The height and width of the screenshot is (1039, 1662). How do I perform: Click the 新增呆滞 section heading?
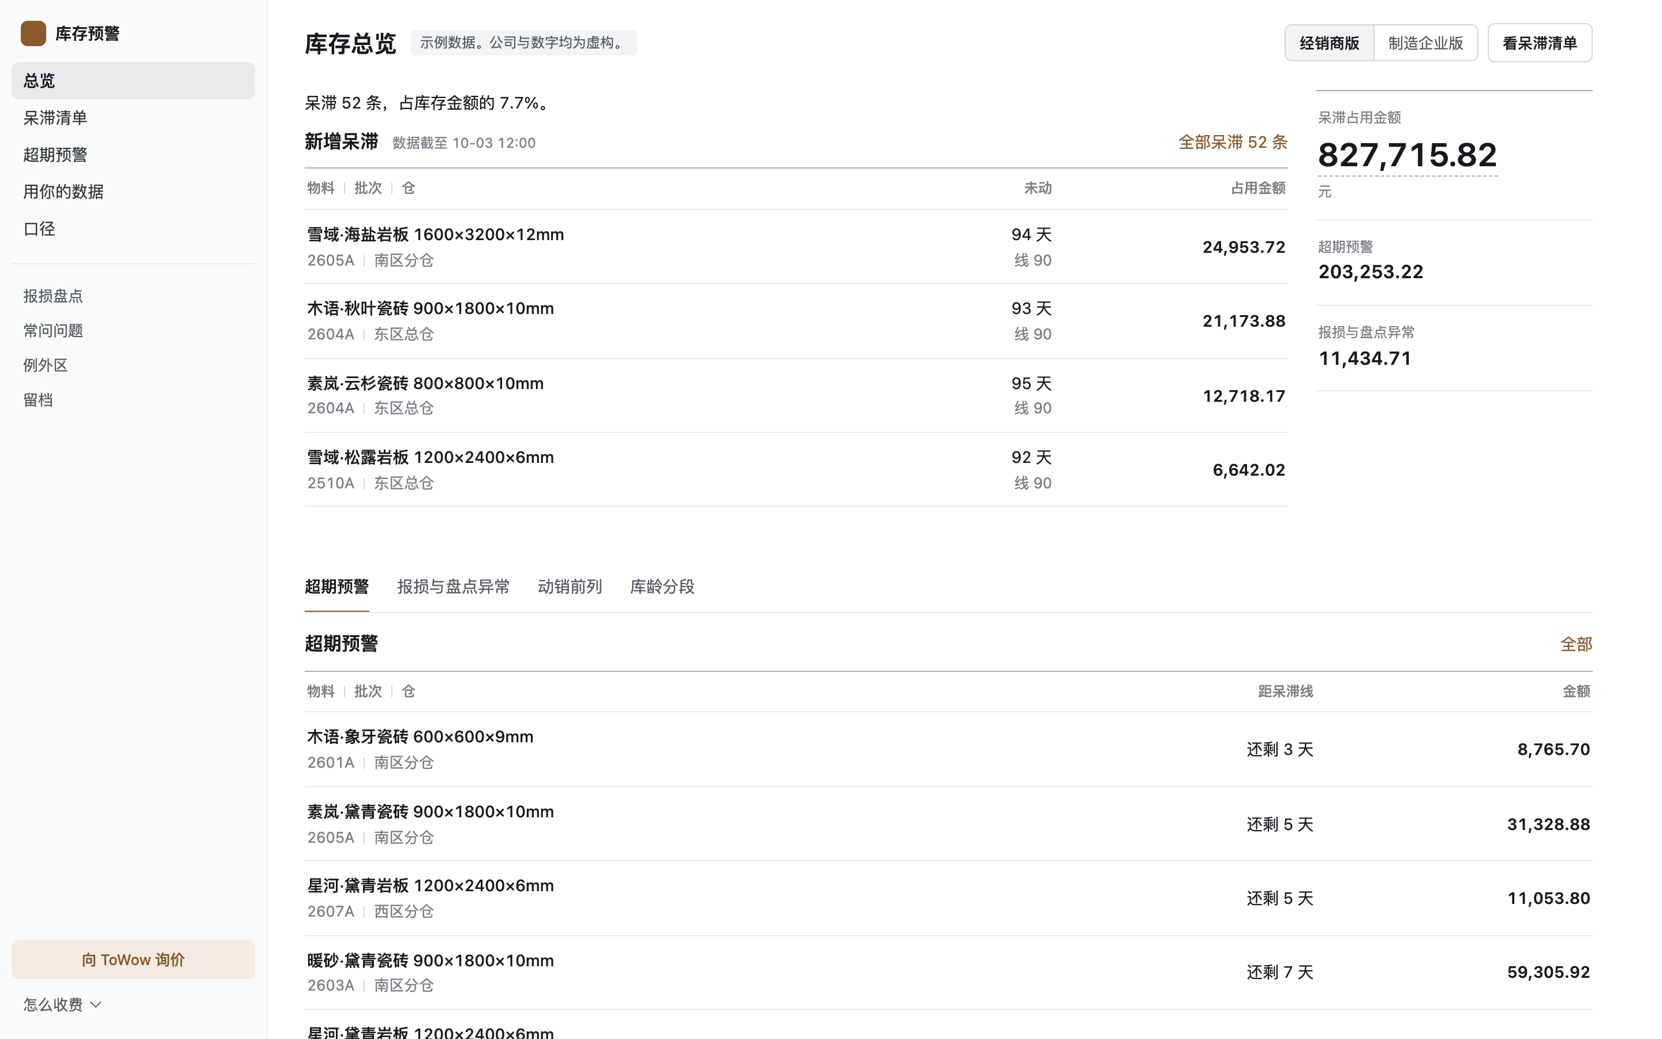point(341,141)
